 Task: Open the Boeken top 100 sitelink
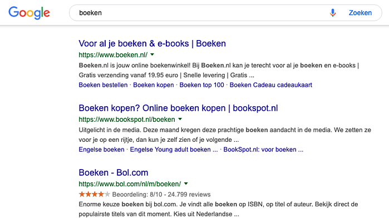click(x=201, y=85)
